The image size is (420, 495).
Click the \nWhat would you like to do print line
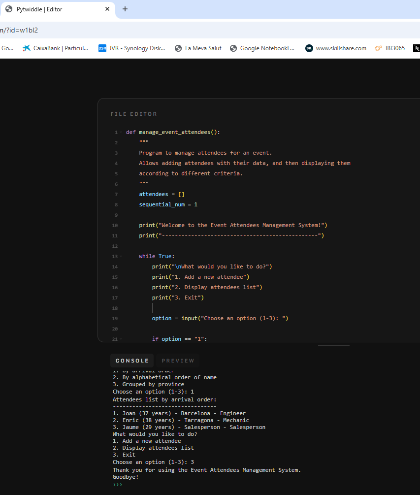212,266
